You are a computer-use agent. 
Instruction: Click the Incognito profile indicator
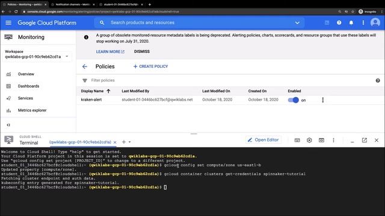coord(368,11)
